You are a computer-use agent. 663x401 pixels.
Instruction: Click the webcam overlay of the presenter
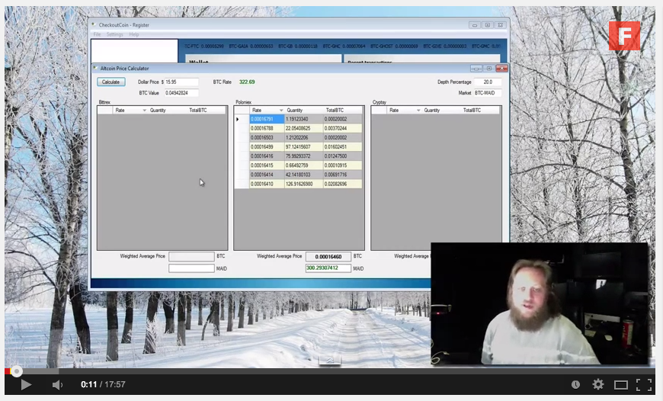click(x=540, y=303)
